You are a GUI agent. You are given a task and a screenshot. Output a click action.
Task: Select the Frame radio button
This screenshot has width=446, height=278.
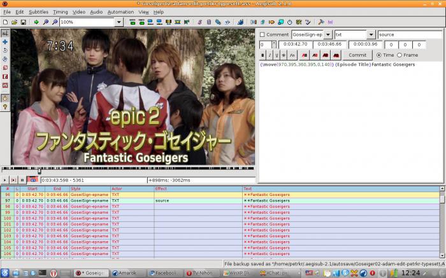[x=399, y=55]
